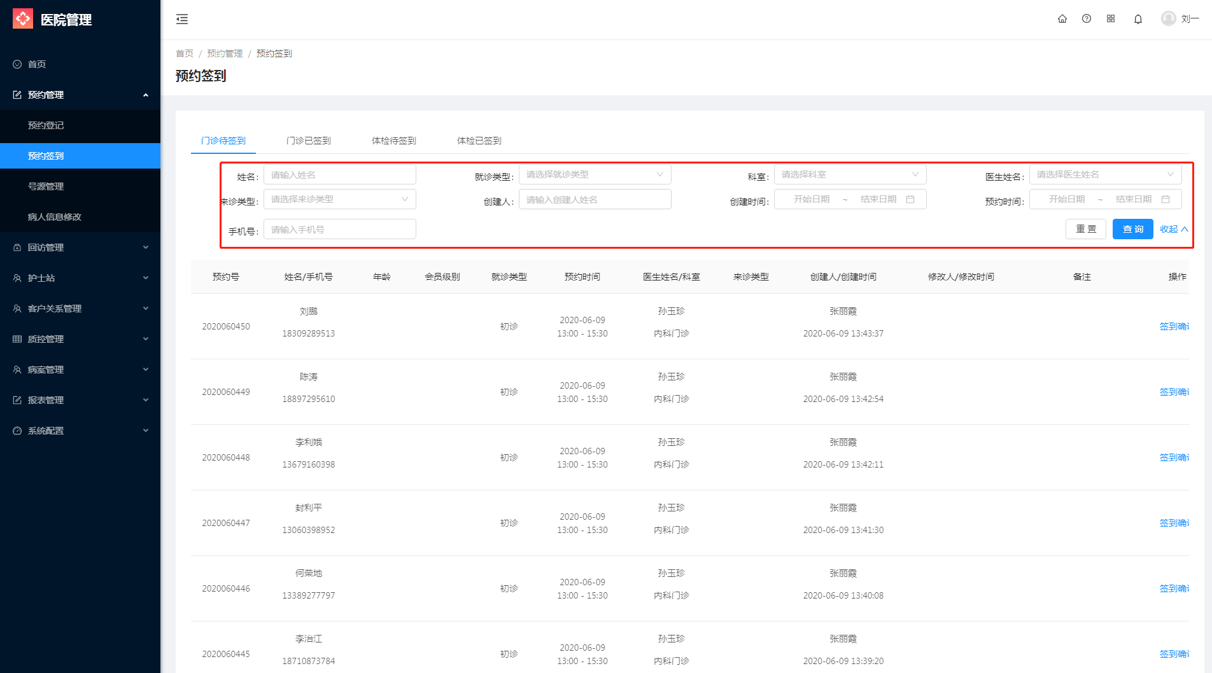Switch to the 门诊待签到 tab
The height and width of the screenshot is (673, 1212).
tap(223, 141)
